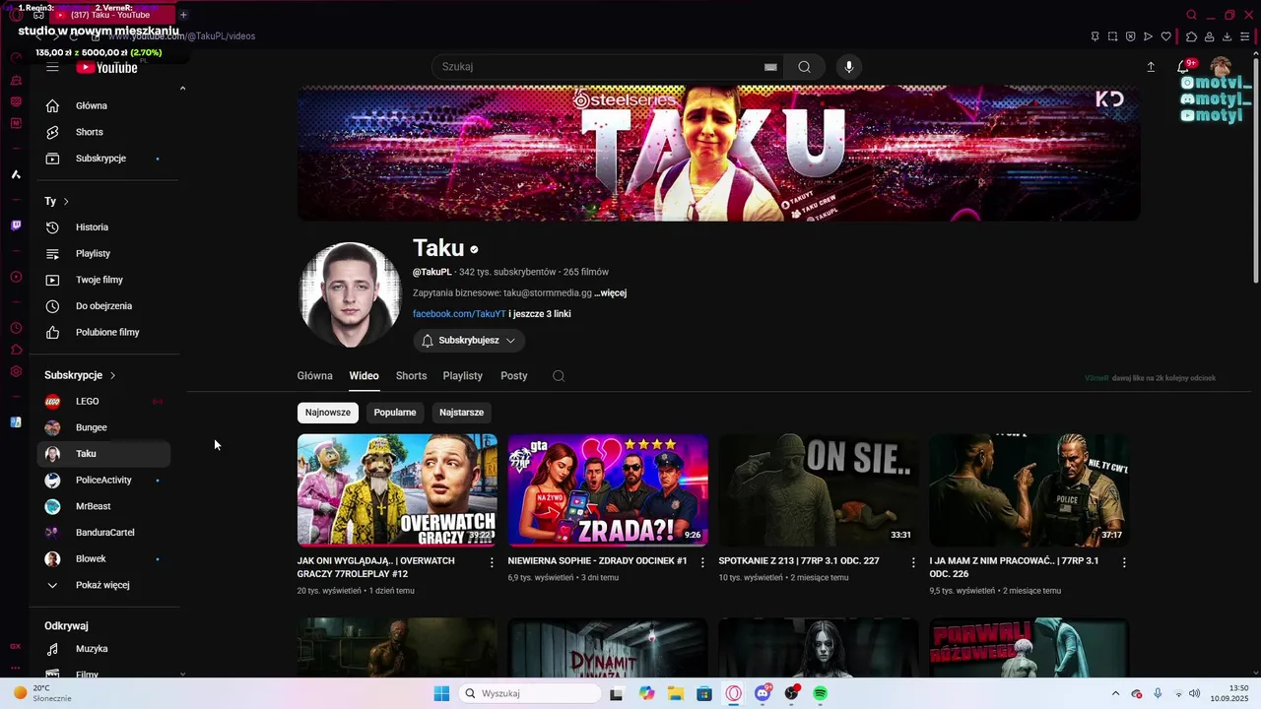The width and height of the screenshot is (1261, 709).
Task: Open Spotify from the taskbar
Action: [821, 693]
